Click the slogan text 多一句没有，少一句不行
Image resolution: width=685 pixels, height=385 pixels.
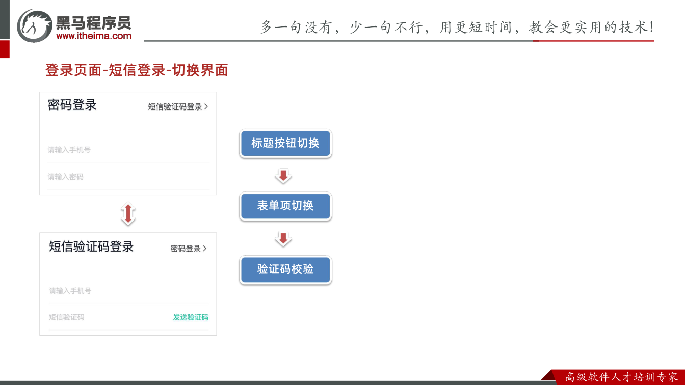tap(341, 27)
